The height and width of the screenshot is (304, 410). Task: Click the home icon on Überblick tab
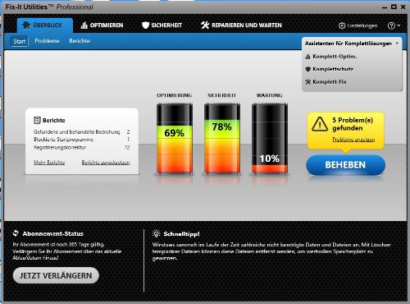[x=26, y=25]
